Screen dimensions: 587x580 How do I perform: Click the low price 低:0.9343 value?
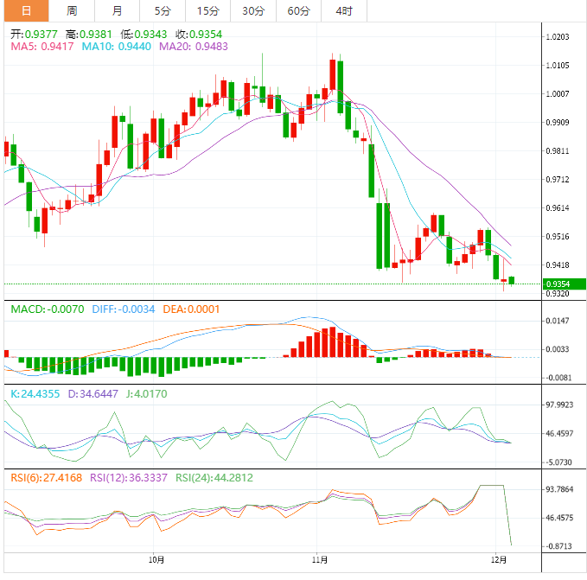click(144, 35)
